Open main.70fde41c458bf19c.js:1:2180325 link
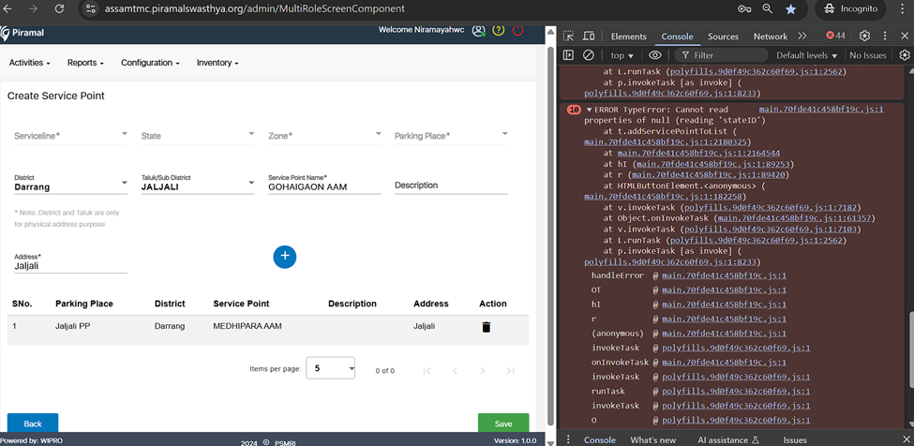The image size is (914, 446). click(667, 141)
